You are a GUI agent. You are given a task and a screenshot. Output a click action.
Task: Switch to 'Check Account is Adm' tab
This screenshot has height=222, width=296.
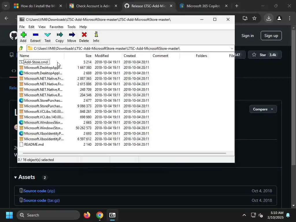tap(93, 6)
